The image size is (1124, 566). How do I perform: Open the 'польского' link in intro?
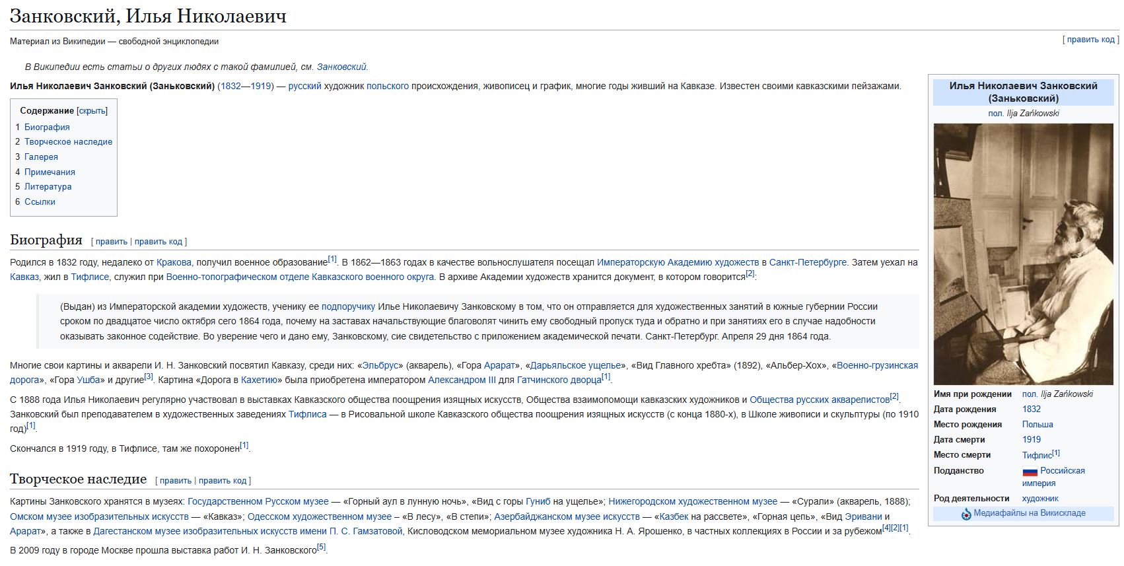(x=388, y=86)
